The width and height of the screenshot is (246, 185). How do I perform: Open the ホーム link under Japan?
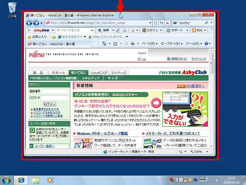point(142,59)
